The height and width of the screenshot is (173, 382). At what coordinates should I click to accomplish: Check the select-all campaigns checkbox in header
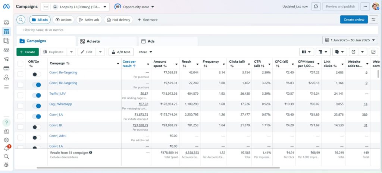click(x=20, y=64)
